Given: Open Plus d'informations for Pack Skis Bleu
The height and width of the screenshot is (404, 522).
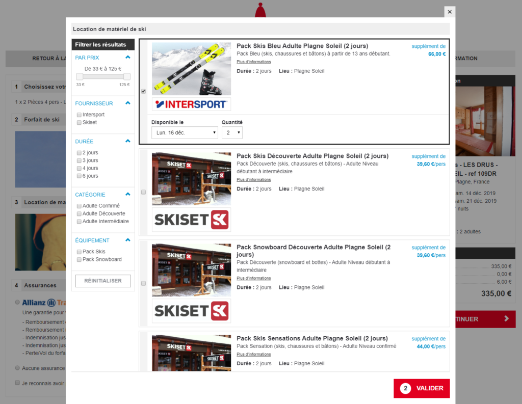Looking at the screenshot, I should (253, 62).
